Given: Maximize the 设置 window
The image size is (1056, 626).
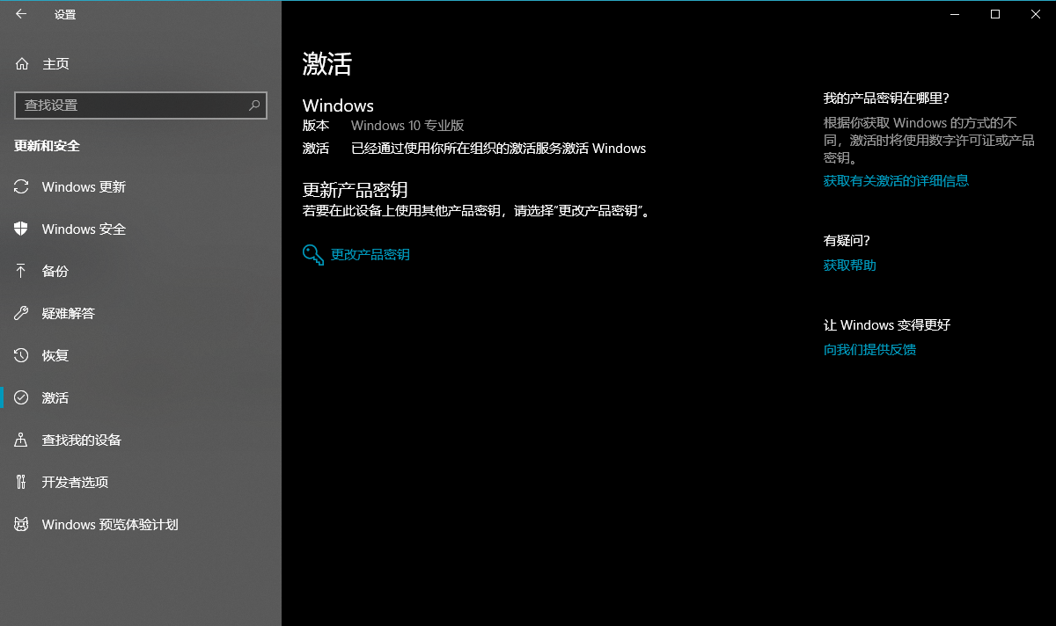Looking at the screenshot, I should click(995, 14).
